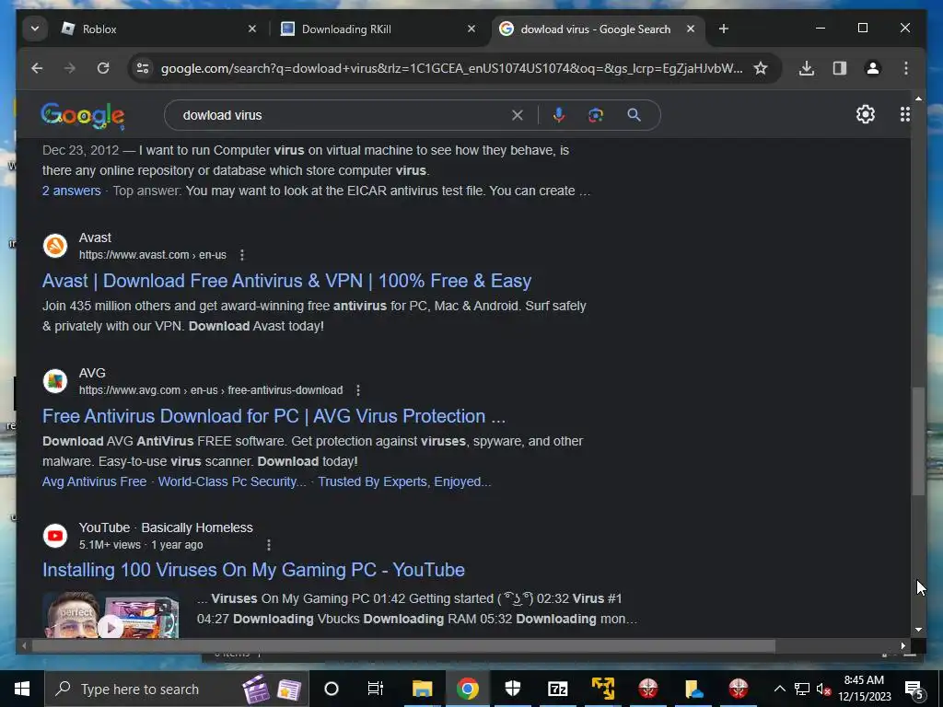The height and width of the screenshot is (707, 943).
Task: Go to the Google home logo
Action: [x=82, y=115]
